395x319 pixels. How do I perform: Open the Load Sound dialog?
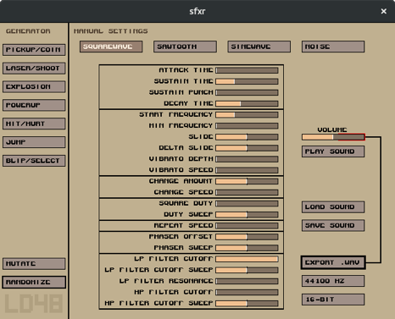pos(333,207)
